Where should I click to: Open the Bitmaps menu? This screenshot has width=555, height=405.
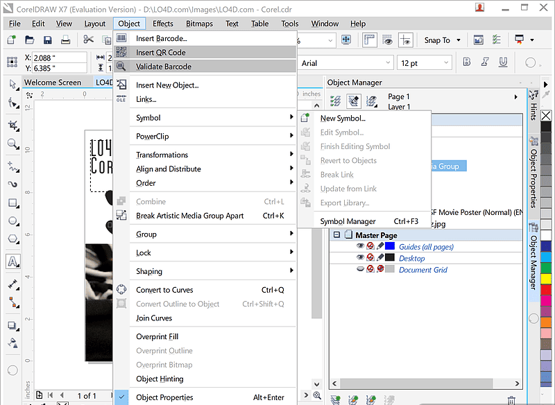[199, 24]
